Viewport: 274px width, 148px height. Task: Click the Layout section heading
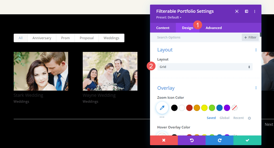coord(165,50)
